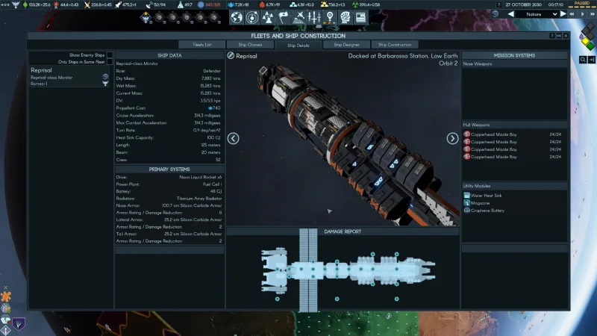Image resolution: width=597 pixels, height=336 pixels.
Task: Open the solar system orbits view
Action: click(x=252, y=17)
